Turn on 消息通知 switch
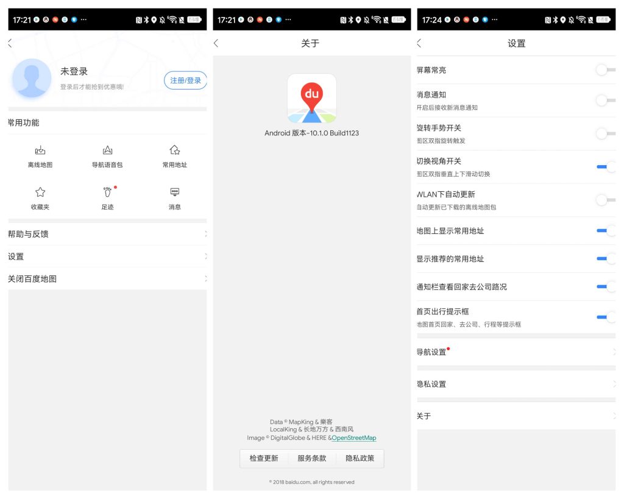This screenshot has height=499, width=624. (605, 100)
